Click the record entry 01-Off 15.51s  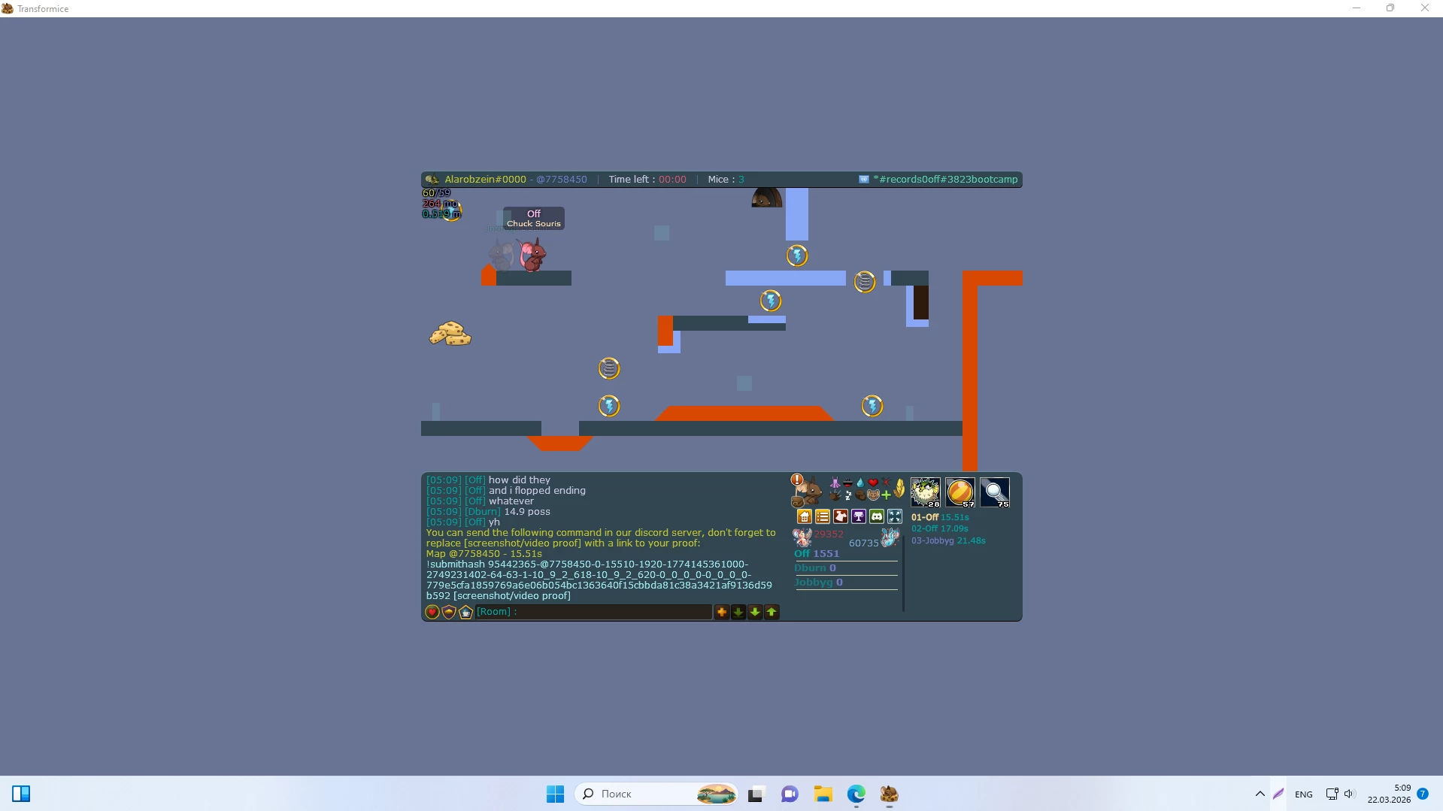pyautogui.click(x=940, y=518)
